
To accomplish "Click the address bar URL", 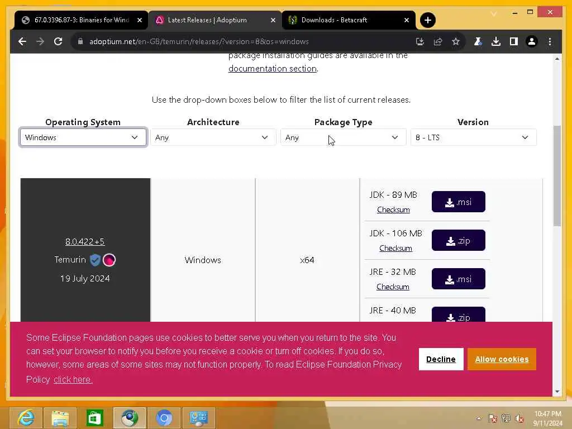I will click(x=199, y=41).
